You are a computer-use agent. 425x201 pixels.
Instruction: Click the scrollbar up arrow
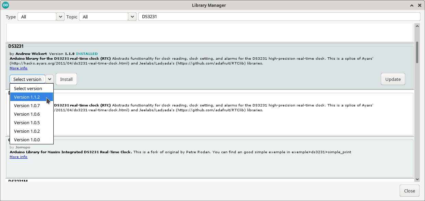(x=417, y=26)
